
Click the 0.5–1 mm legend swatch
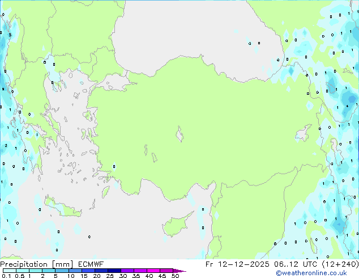(x=23, y=271)
